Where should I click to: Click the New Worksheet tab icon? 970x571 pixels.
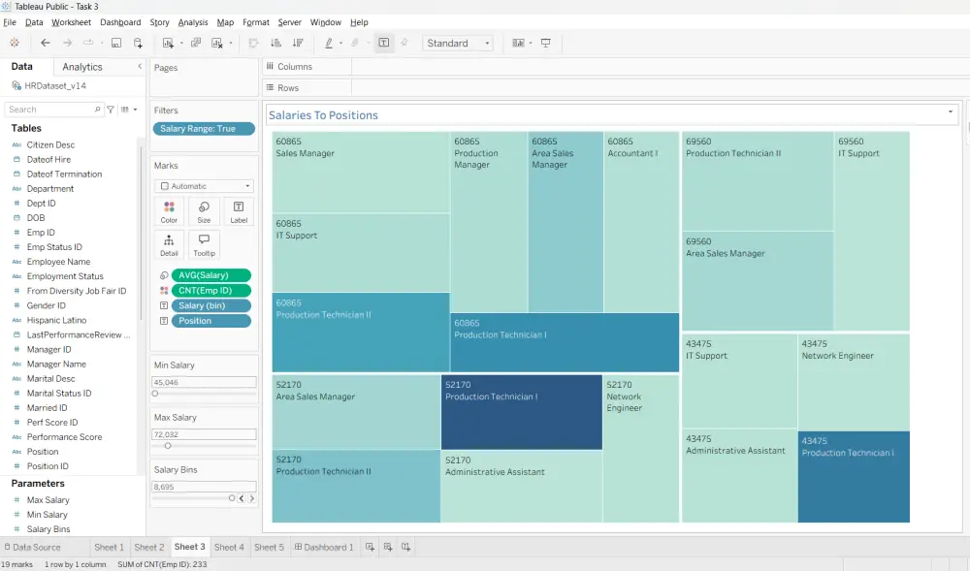370,547
